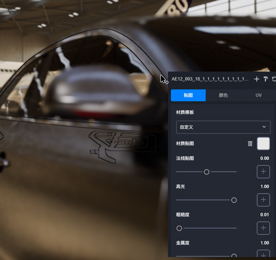Screen dimensions: 276x260
Task: Click the 高光 value 1.00
Action: coord(265,187)
